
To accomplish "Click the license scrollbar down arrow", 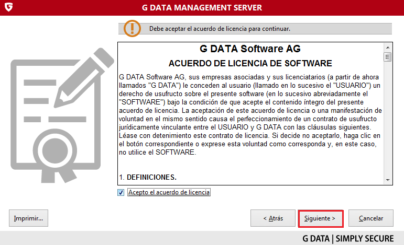I will point(388,179).
